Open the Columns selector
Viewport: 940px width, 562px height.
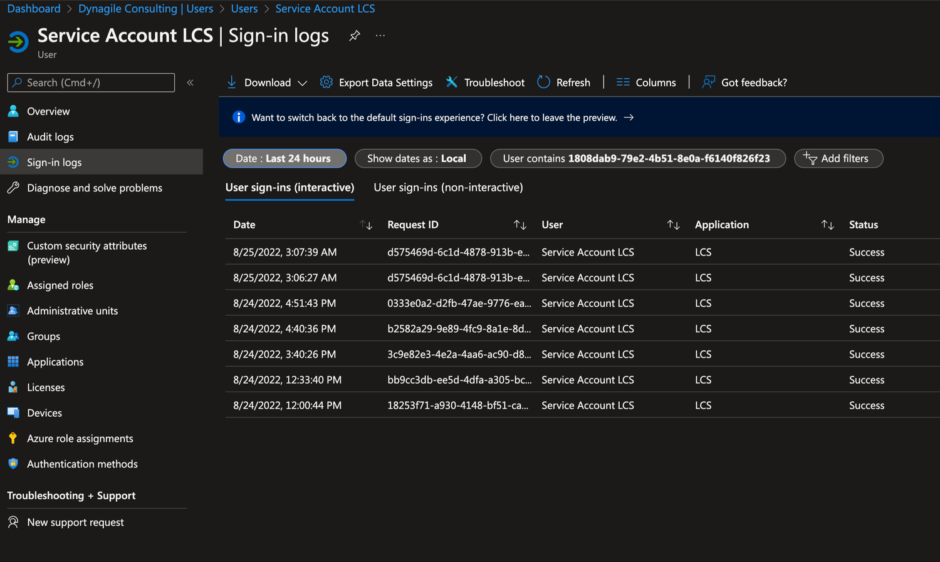[x=646, y=82]
